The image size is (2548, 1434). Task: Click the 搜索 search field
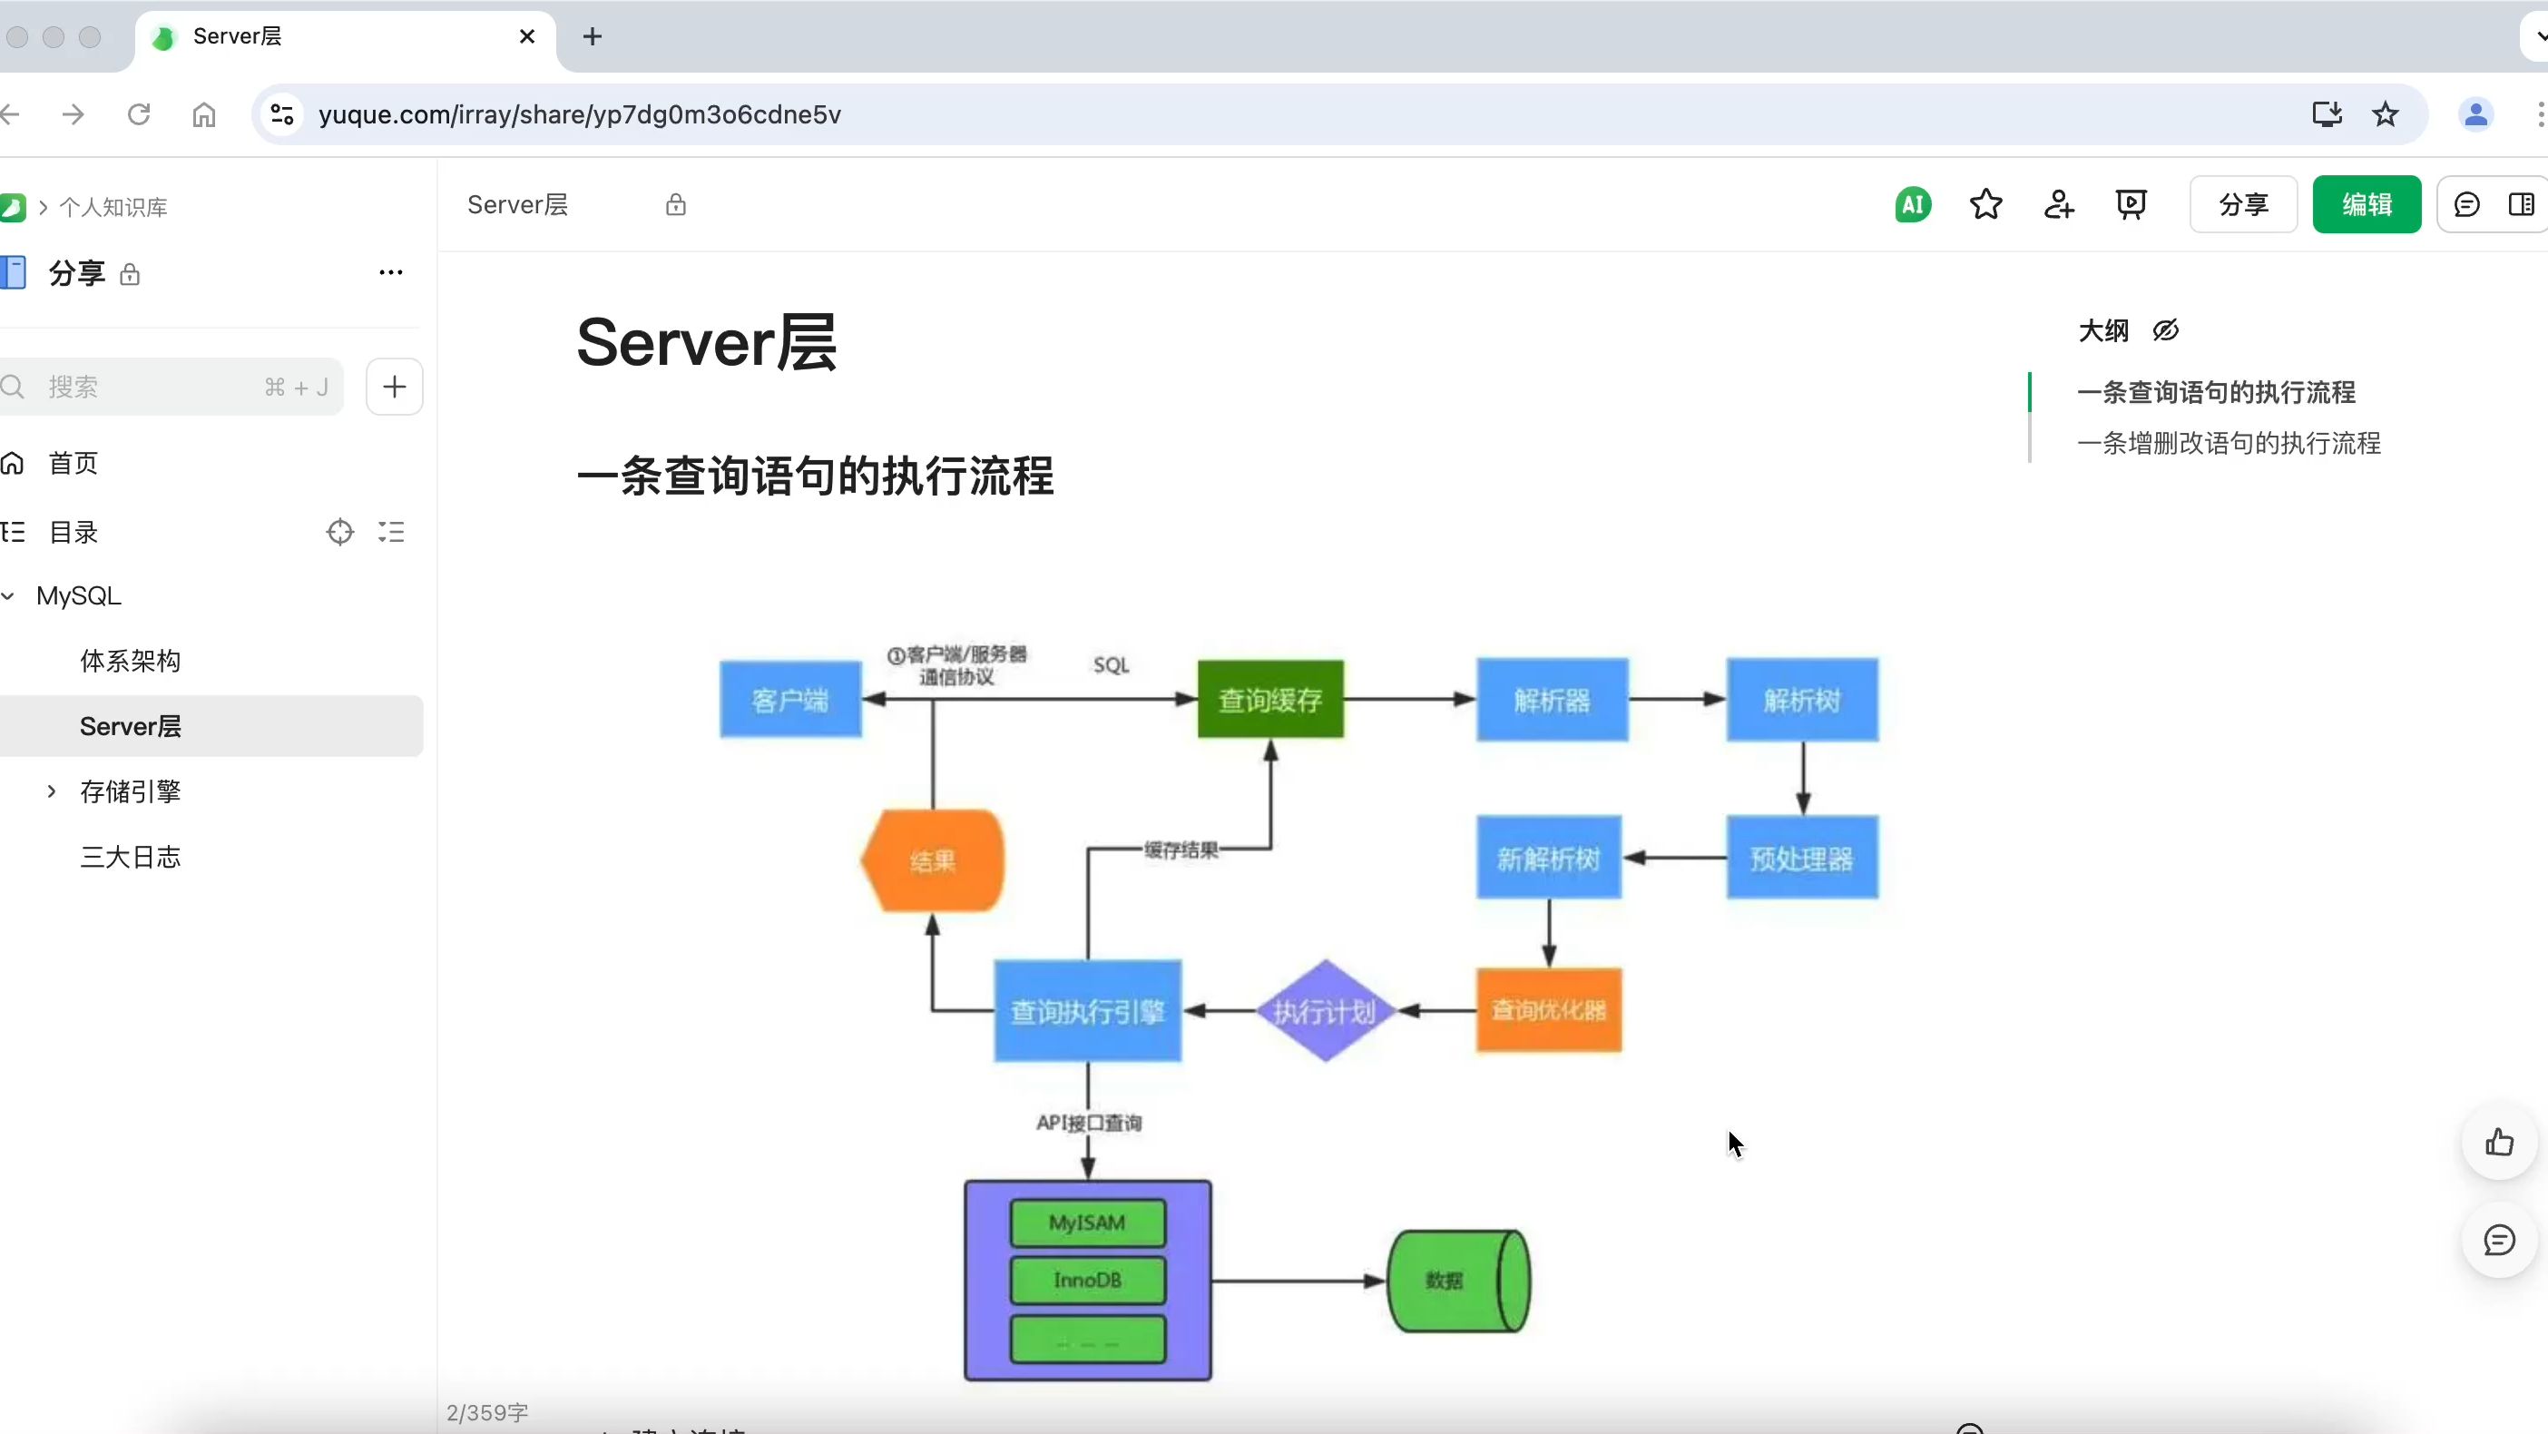[171, 386]
